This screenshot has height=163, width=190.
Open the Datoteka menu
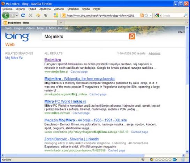click(x=7, y=9)
